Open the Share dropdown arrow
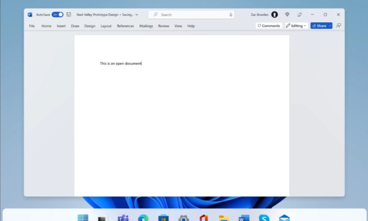Screen dimensions: 368x221 click(x=330, y=26)
